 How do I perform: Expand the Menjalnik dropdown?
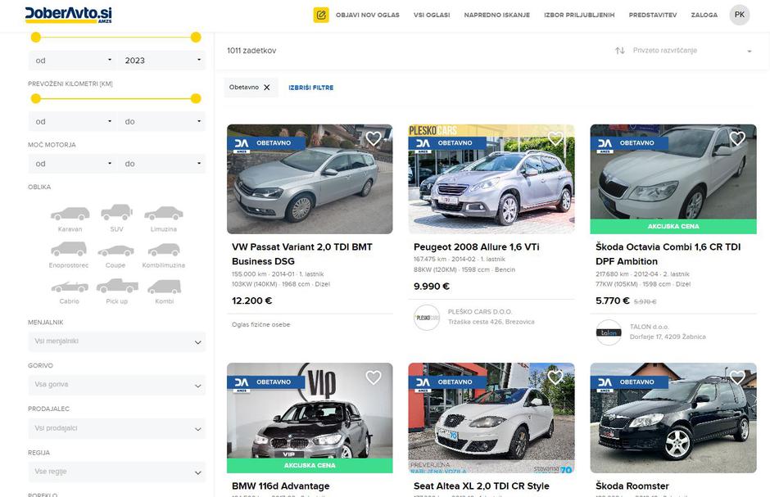click(116, 341)
